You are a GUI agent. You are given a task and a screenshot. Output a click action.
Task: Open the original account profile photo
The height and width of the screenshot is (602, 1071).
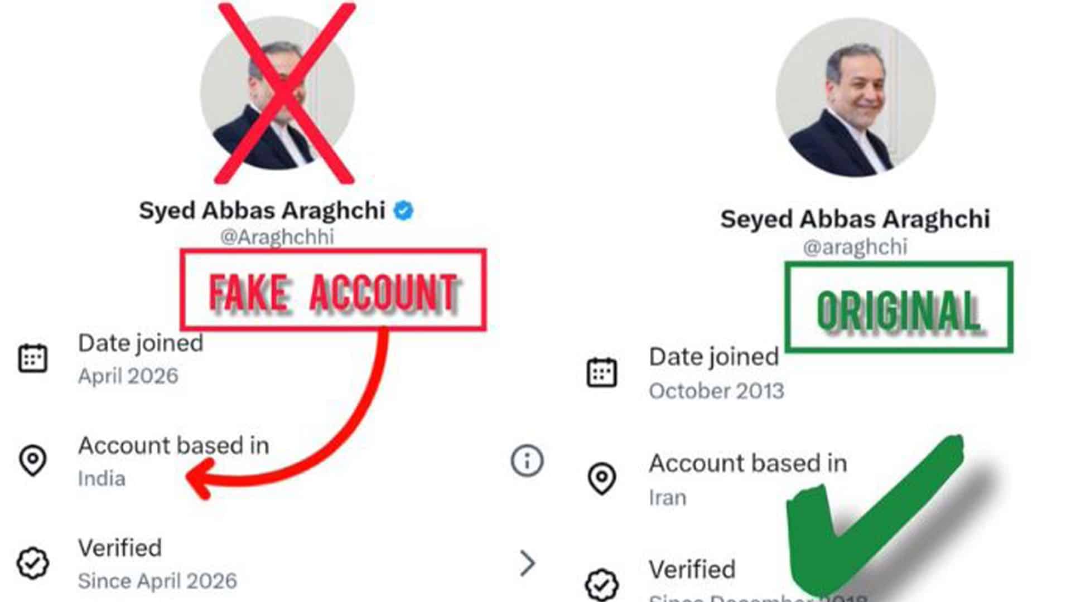[855, 98]
